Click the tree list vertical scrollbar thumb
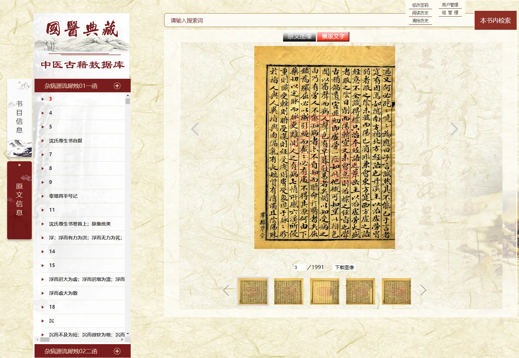The image size is (519, 358). click(128, 101)
